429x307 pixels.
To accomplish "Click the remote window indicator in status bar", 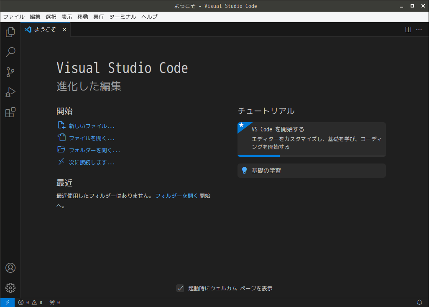I will [8, 302].
